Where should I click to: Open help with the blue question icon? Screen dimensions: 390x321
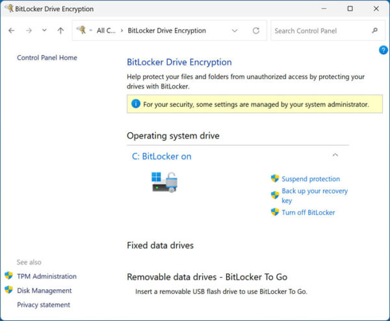click(x=383, y=50)
